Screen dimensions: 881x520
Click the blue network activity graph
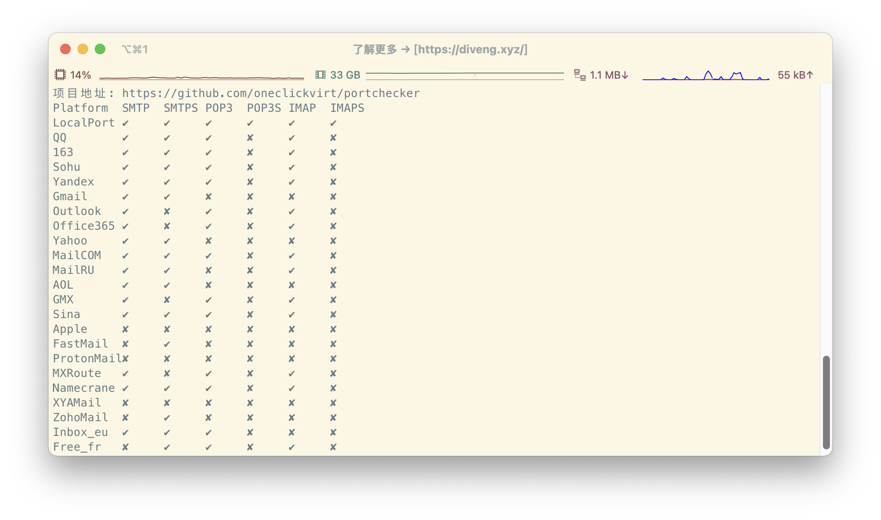point(706,75)
